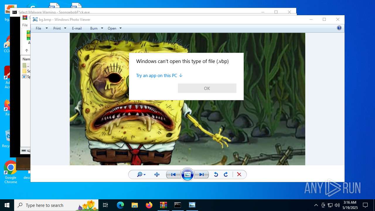Open the Windows Start menu
Viewport: 375px width, 211px height.
tap(7, 205)
